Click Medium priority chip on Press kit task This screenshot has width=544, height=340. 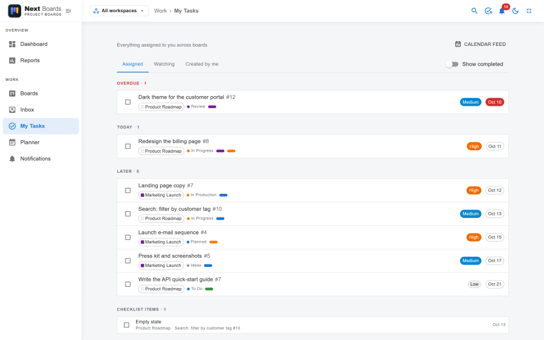click(470, 261)
